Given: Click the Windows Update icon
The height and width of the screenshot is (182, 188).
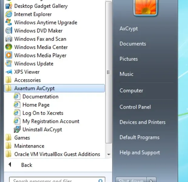Looking at the screenshot, I should 8,63.
